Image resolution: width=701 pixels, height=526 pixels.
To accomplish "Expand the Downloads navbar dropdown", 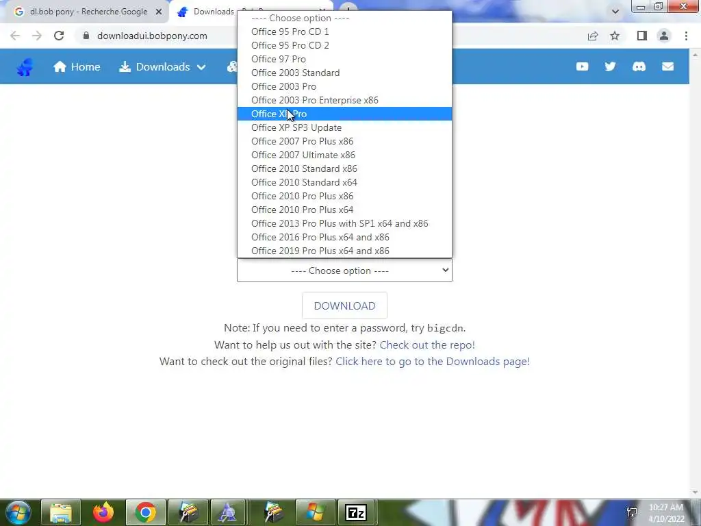I will [162, 66].
